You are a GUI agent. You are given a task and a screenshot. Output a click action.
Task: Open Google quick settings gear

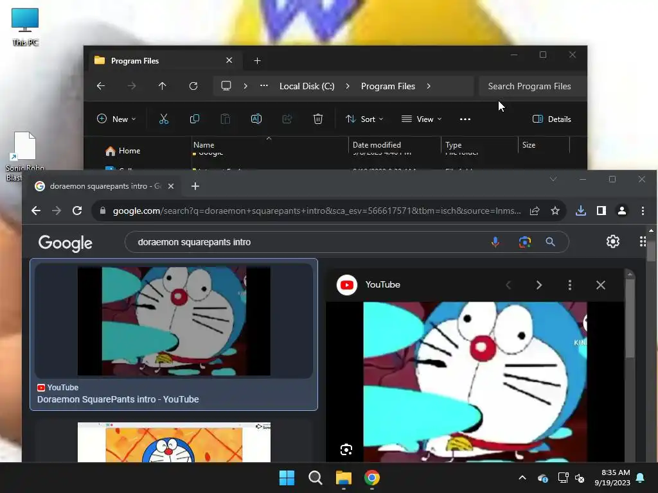[x=612, y=241]
